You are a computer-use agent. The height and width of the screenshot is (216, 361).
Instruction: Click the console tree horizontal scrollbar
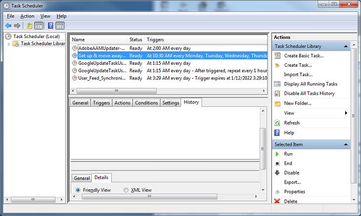(33, 199)
